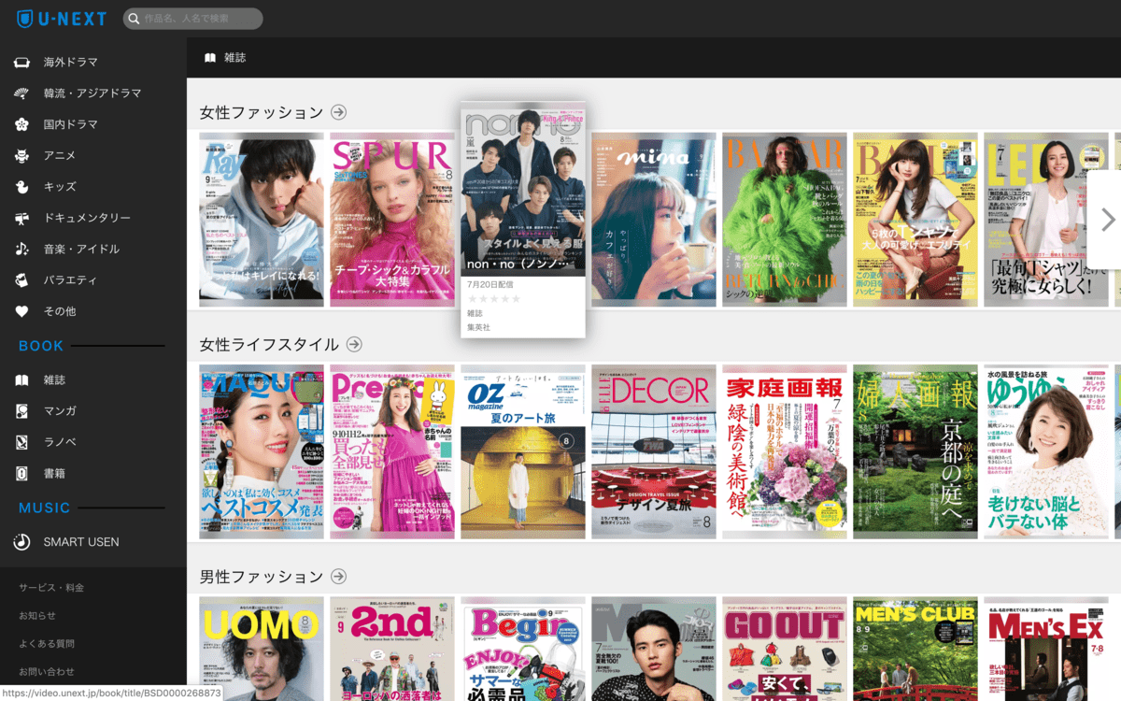Image resolution: width=1121 pixels, height=701 pixels.
Task: Click the music note icon beside 音楽・アイドル
Action: (21, 249)
